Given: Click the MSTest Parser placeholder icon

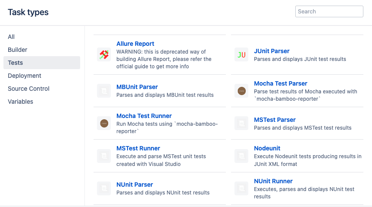Looking at the screenshot, I should (x=241, y=123).
